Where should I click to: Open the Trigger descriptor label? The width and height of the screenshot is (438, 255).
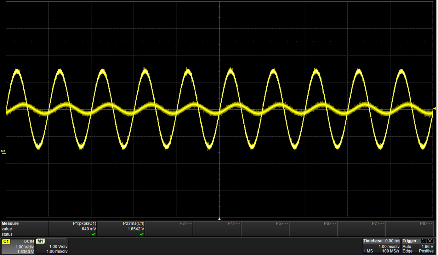[x=410, y=241]
